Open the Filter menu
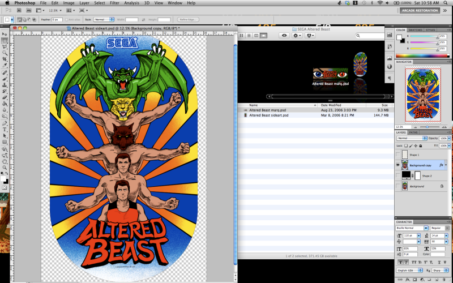The height and width of the screenshot is (283, 453). pyautogui.click(x=114, y=3)
